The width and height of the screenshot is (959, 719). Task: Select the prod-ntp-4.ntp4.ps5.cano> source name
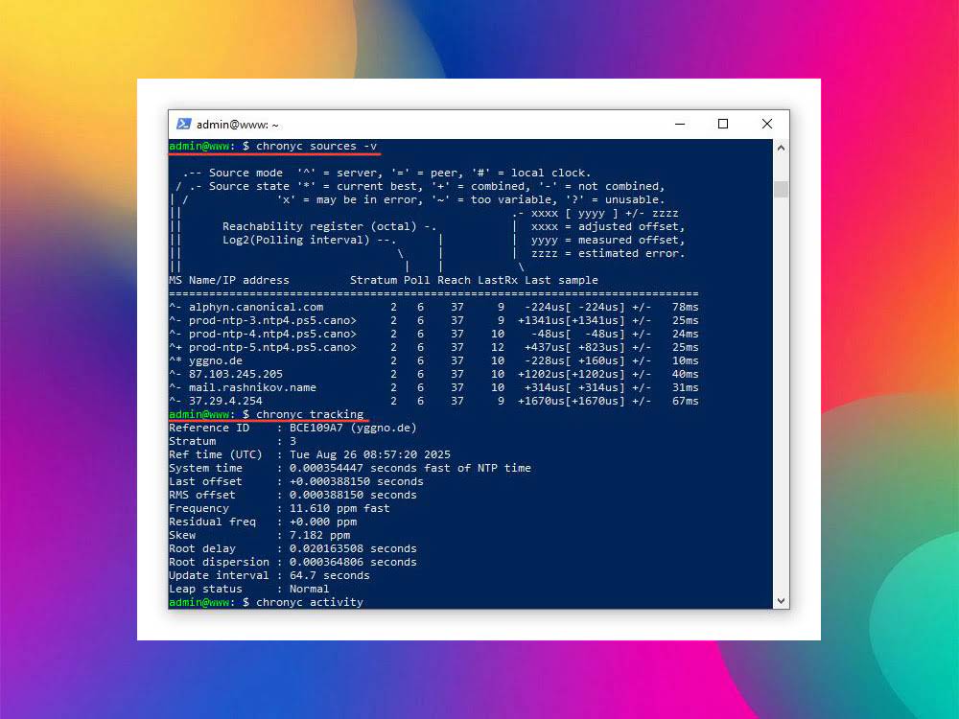(272, 334)
